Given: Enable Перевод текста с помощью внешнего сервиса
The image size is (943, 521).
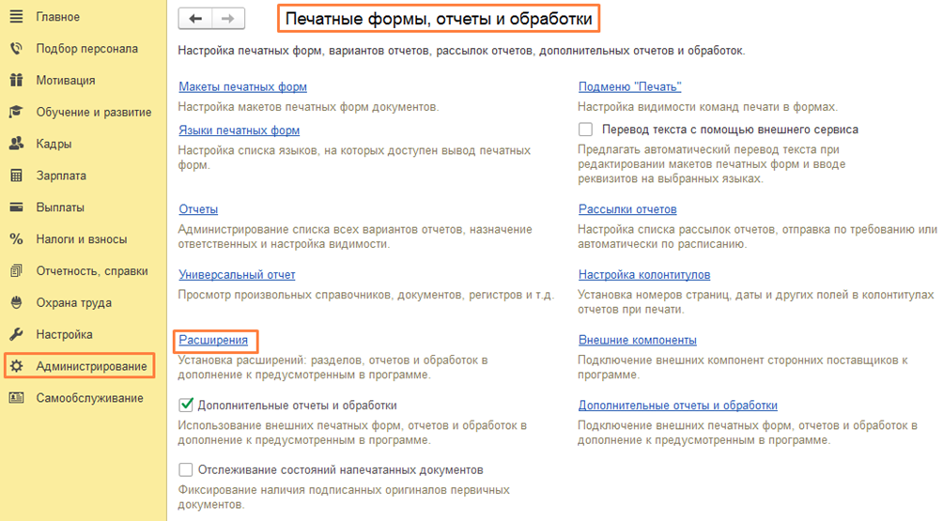Looking at the screenshot, I should point(586,130).
